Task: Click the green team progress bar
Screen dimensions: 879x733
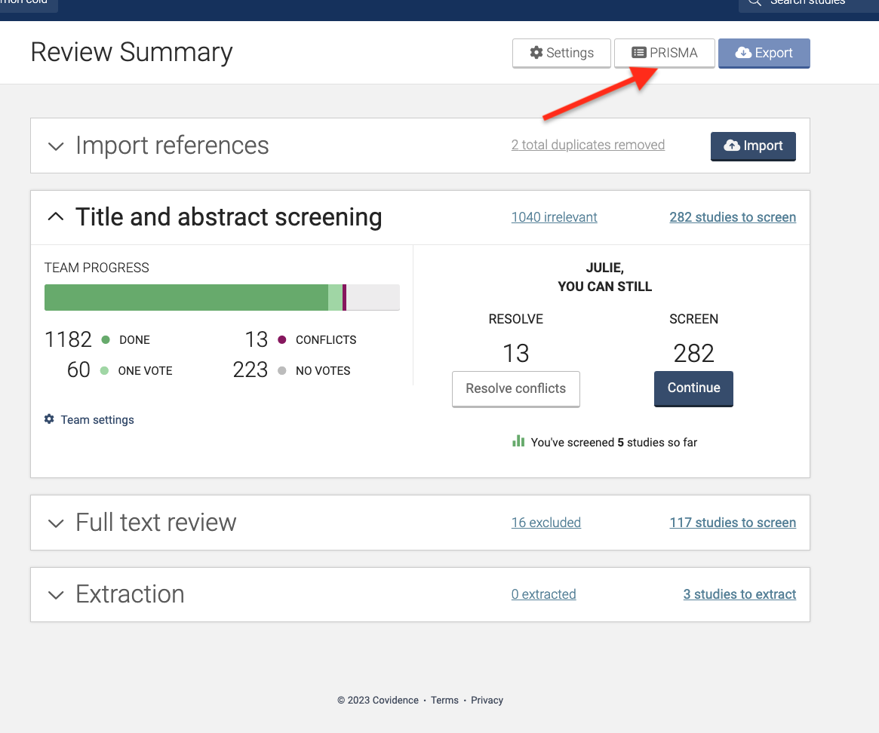Action: (x=186, y=298)
